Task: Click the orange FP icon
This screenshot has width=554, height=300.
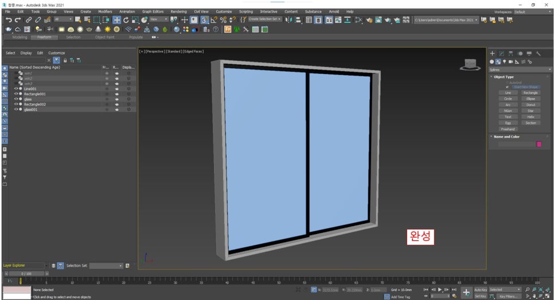Action: click(228, 29)
